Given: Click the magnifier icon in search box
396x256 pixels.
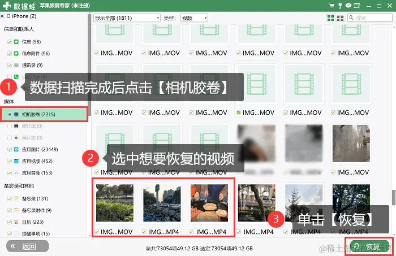Looking at the screenshot, I should tap(351, 18).
